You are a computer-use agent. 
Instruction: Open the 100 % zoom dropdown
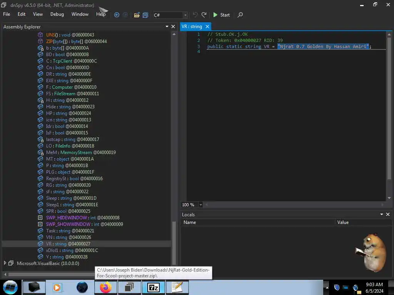pyautogui.click(x=200, y=205)
